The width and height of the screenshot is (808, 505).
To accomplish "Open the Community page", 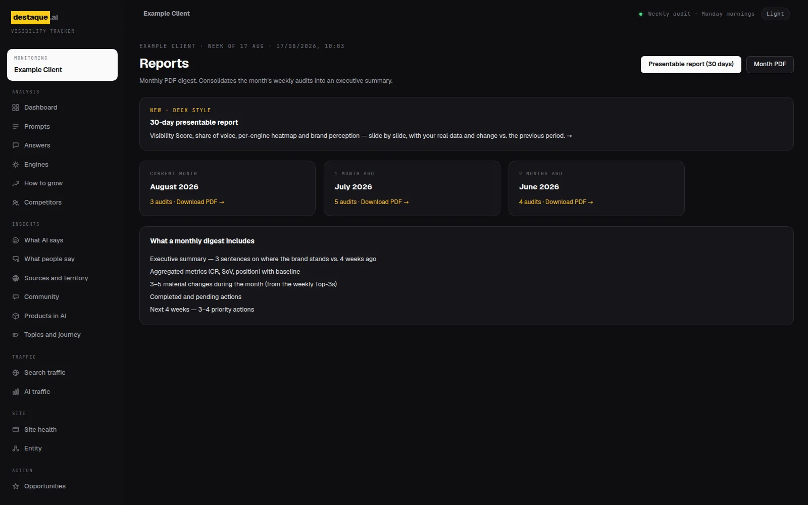I will [62, 297].
